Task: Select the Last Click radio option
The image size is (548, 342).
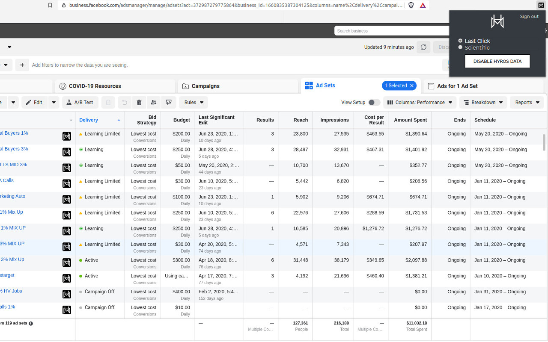Action: tap(461, 41)
